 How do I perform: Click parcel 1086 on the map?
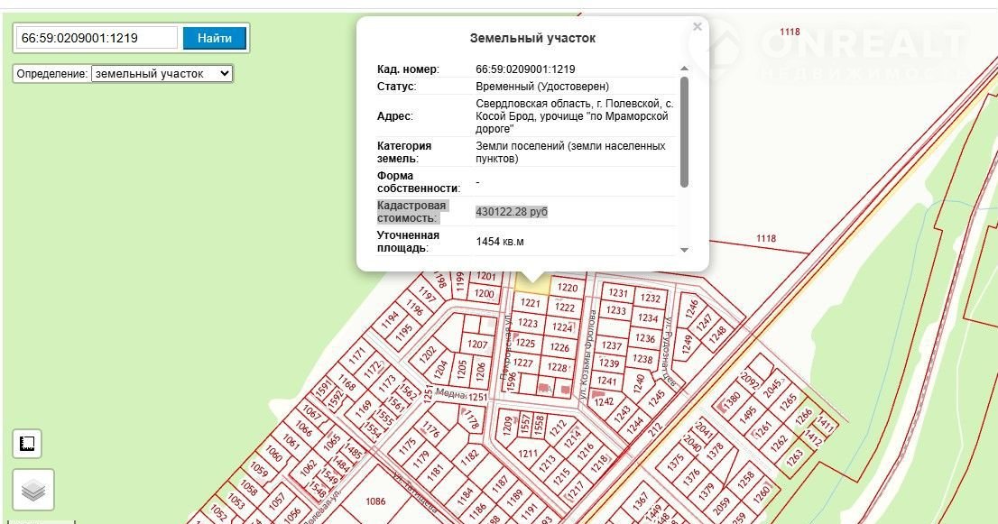(375, 501)
